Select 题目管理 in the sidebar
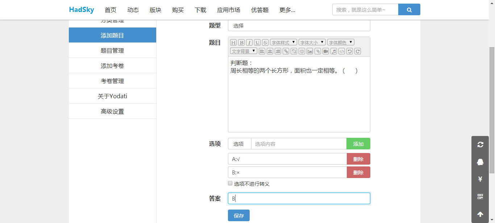The height and width of the screenshot is (223, 495). [x=112, y=51]
